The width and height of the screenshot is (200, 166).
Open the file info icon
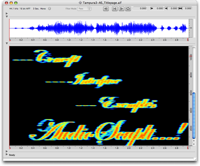50,9
